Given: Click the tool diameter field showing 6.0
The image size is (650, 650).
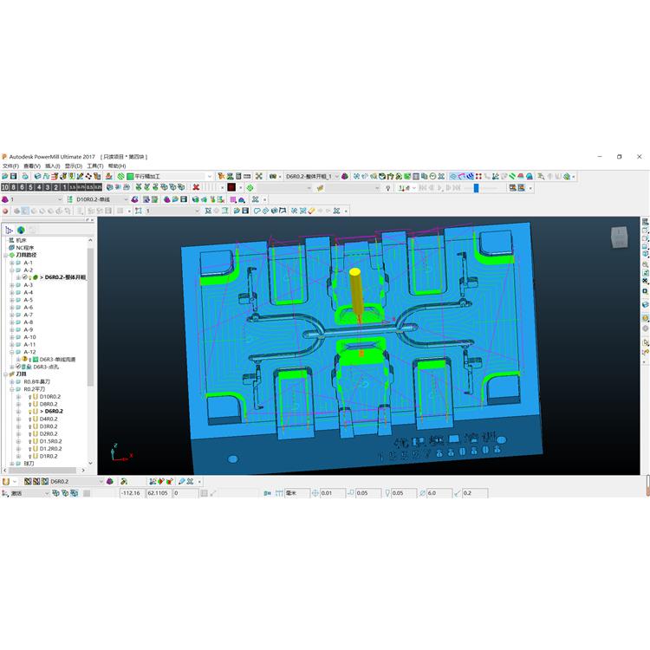Looking at the screenshot, I should click(x=439, y=493).
